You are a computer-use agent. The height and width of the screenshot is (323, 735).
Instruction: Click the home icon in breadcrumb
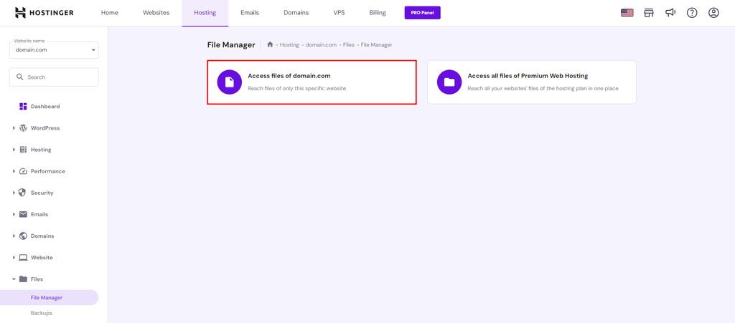[x=270, y=45]
